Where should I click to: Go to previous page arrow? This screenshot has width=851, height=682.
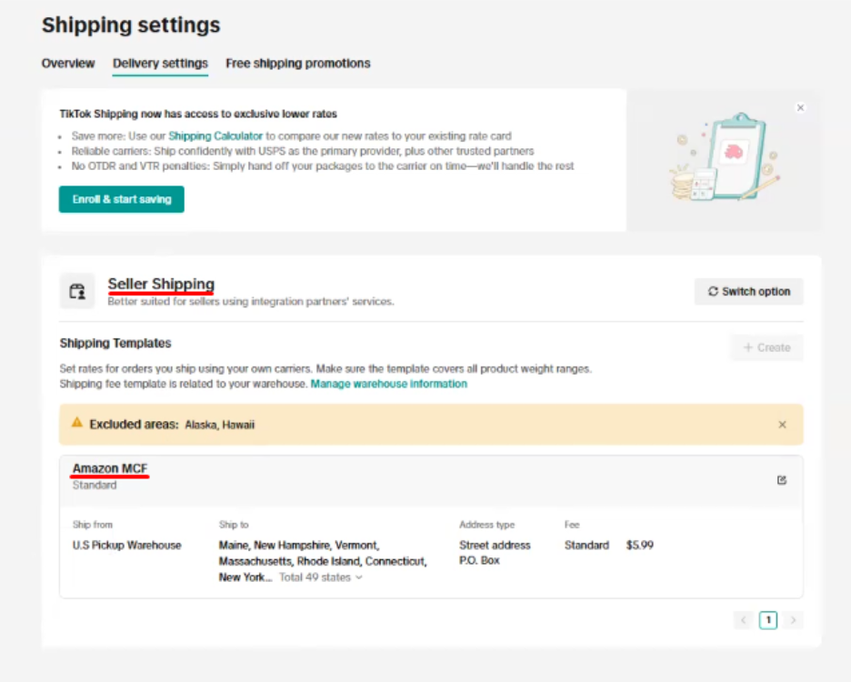(743, 620)
